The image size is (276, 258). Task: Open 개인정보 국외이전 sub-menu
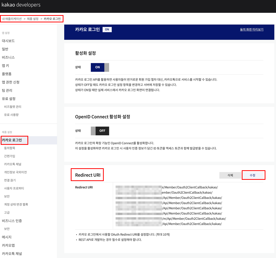[16, 172]
